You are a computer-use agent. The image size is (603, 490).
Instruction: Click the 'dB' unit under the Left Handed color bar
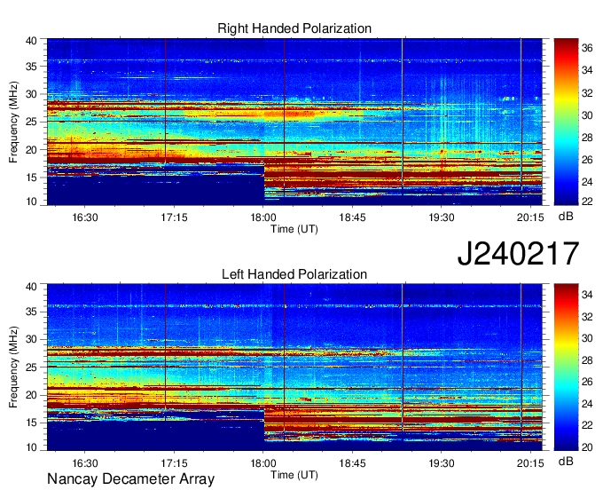[566, 462]
